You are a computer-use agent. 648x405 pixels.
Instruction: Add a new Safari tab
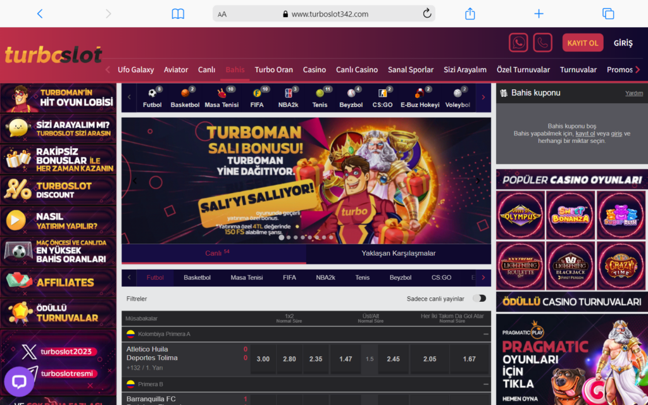(539, 14)
